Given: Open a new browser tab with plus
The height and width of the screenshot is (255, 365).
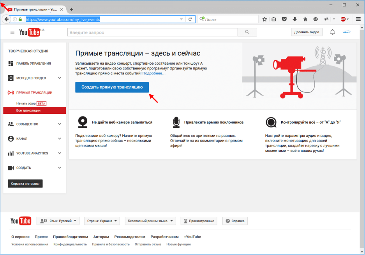Looking at the screenshot, I should (71, 10).
